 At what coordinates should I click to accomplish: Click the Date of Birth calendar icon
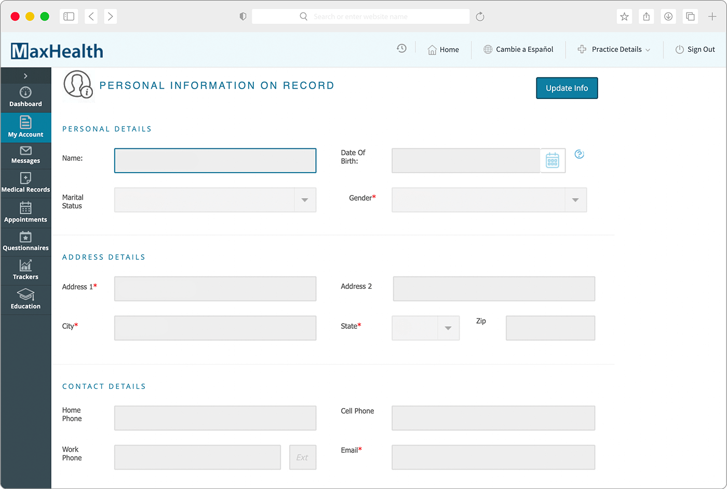[x=553, y=161]
